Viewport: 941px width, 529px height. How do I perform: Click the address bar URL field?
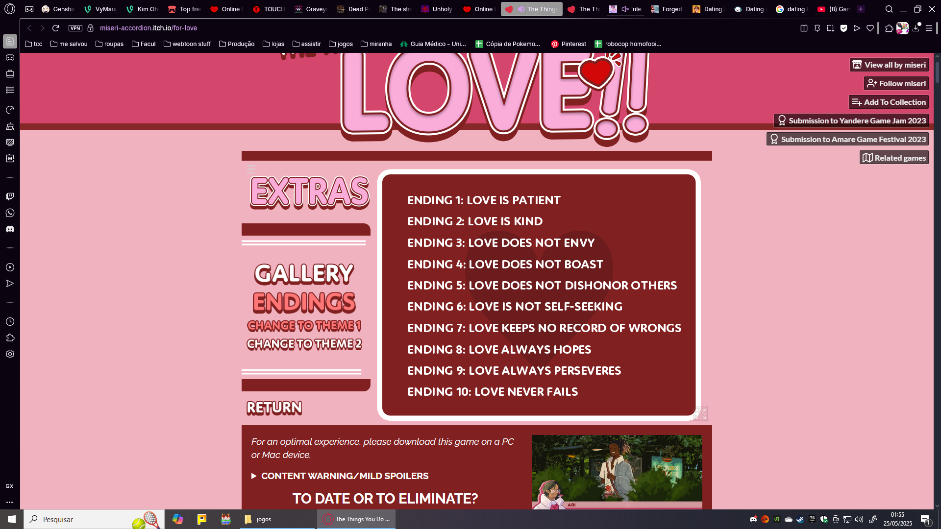click(x=149, y=28)
